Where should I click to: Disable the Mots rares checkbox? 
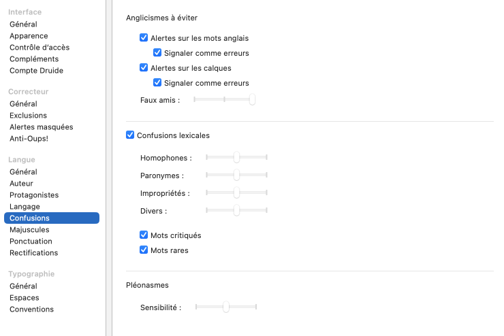point(144,250)
